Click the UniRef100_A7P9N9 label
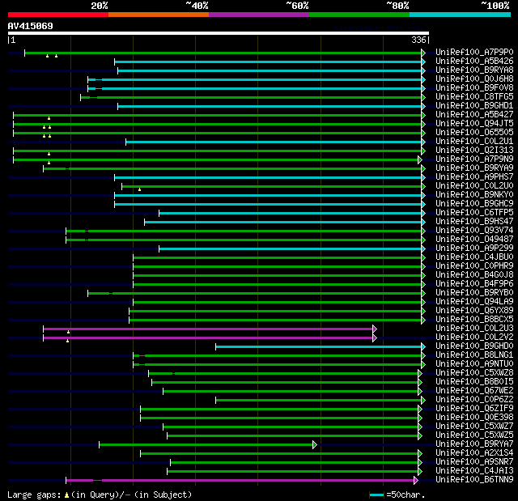This screenshot has height=501, width=518. tap(474, 159)
